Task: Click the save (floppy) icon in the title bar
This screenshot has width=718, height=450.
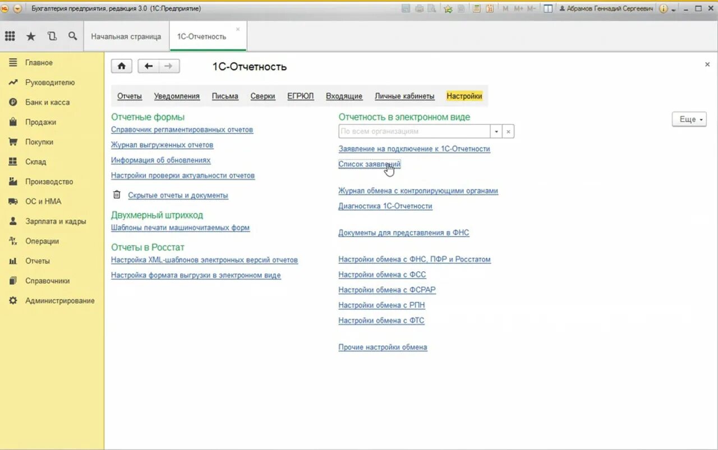Action: coord(406,8)
